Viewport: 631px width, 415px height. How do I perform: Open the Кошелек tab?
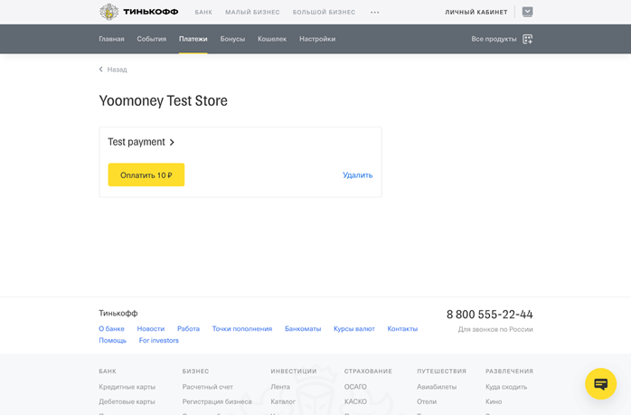pyautogui.click(x=271, y=39)
